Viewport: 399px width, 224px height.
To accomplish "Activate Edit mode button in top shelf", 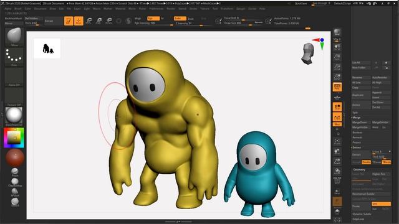I will coord(69,21).
